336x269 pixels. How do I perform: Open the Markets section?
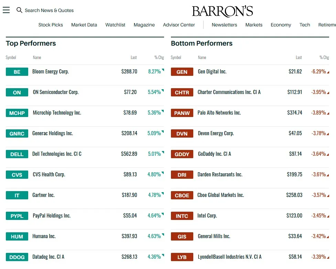click(x=254, y=25)
